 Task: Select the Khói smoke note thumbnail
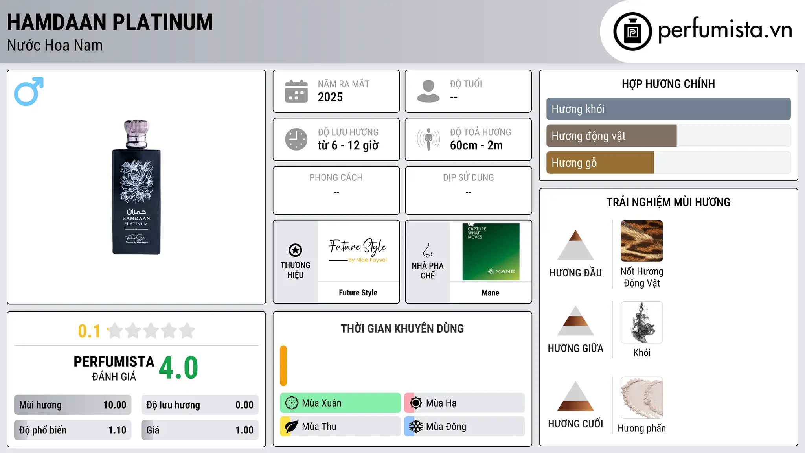[642, 322]
